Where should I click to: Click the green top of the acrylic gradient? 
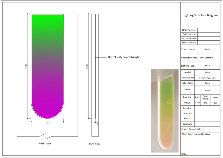(47, 20)
